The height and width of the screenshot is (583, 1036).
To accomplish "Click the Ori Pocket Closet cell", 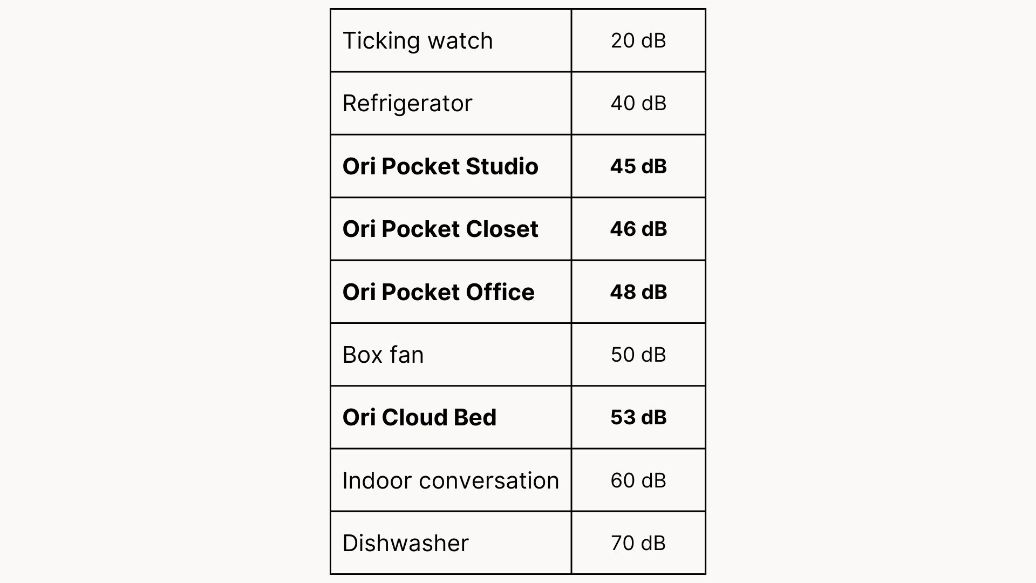I will [440, 229].
